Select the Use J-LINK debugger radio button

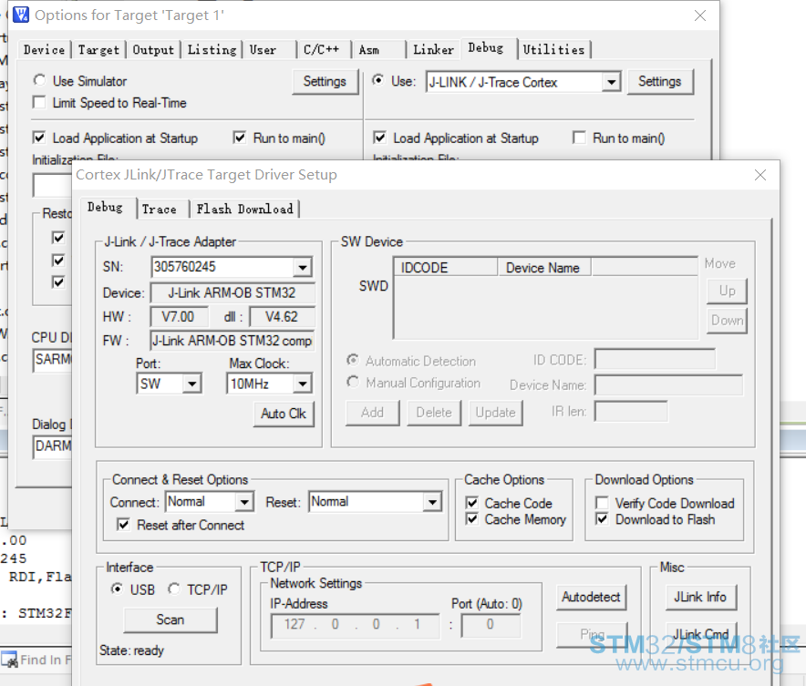coord(377,80)
